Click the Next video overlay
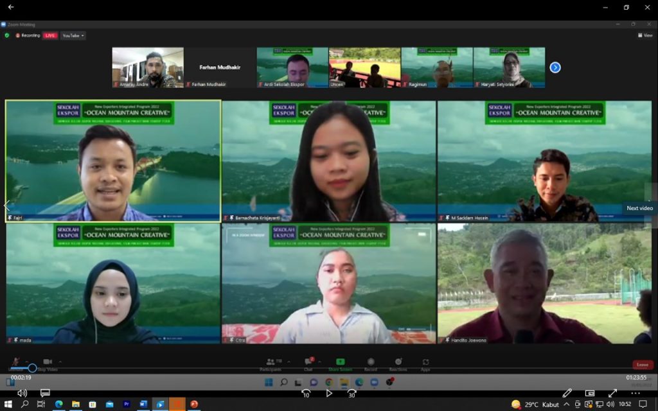658x411 pixels. 639,208
